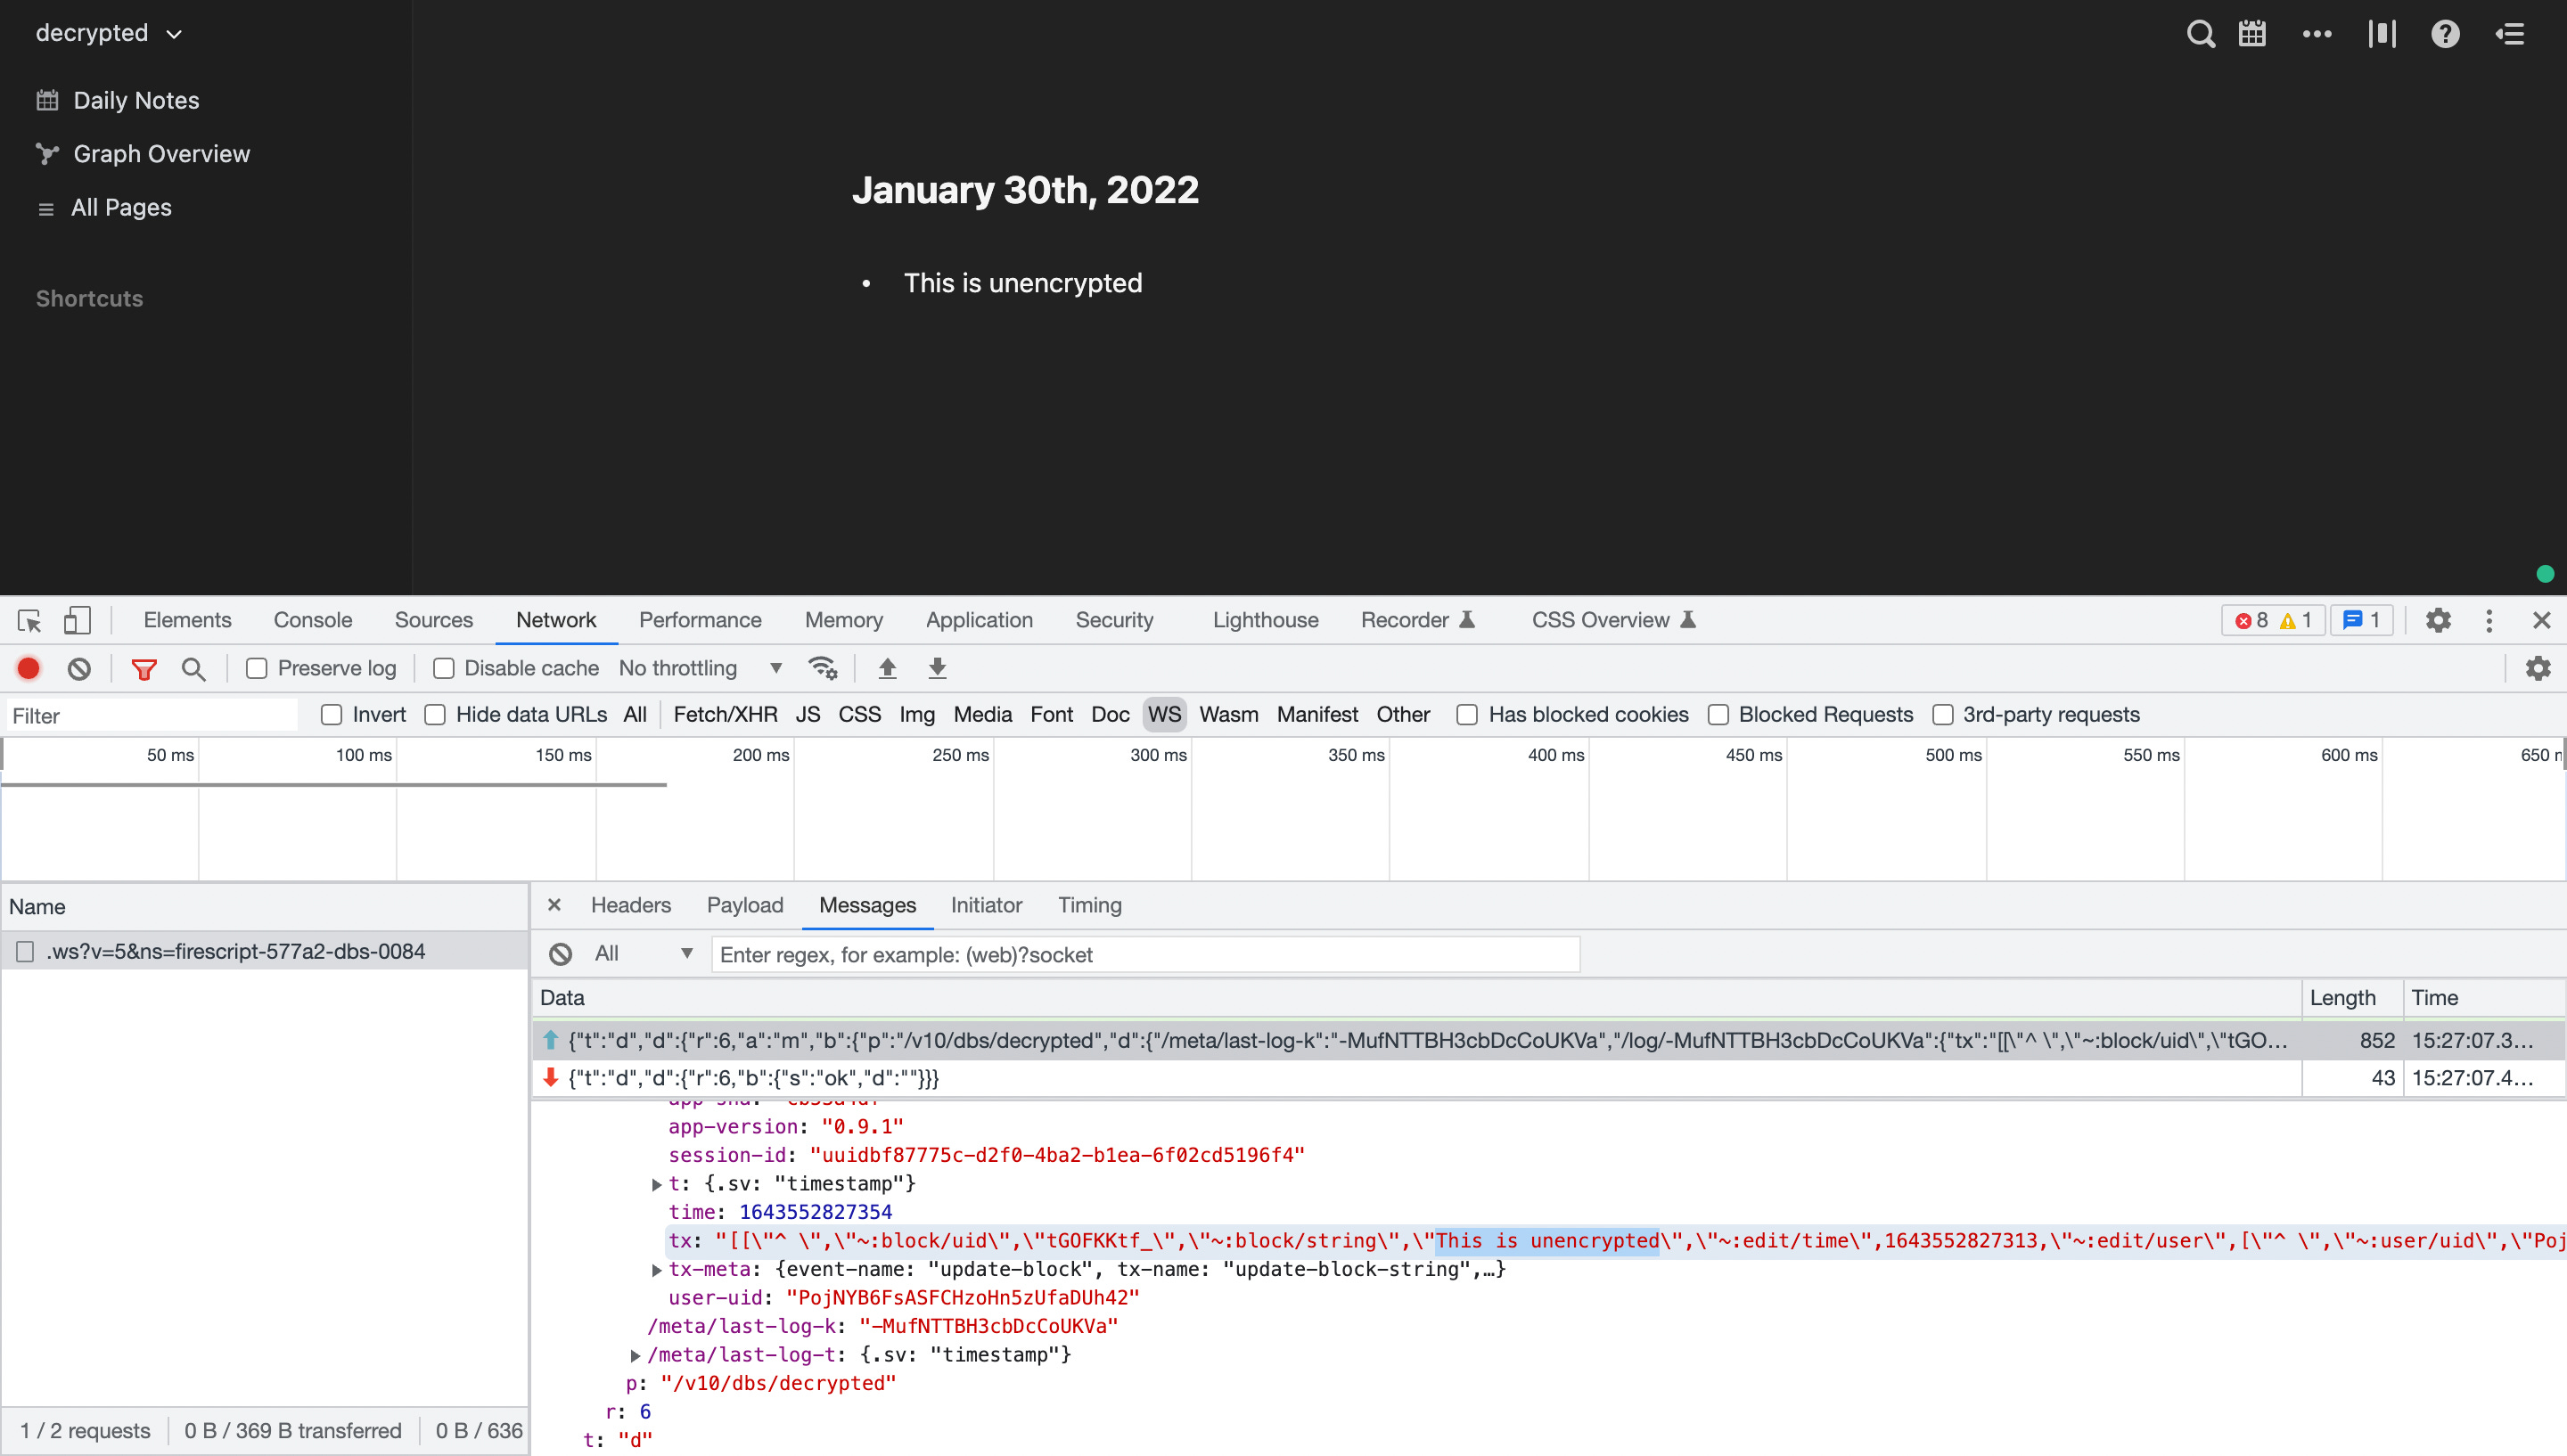
Task: Click the help question mark icon
Action: click(x=2445, y=34)
